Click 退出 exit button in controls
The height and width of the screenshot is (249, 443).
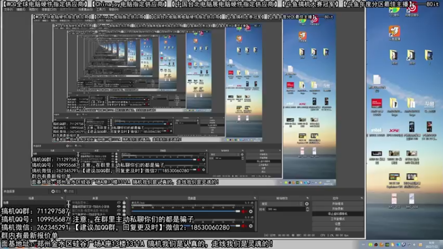pyautogui.click(x=338, y=229)
